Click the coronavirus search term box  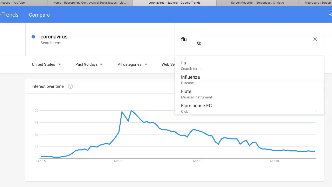(x=100, y=39)
